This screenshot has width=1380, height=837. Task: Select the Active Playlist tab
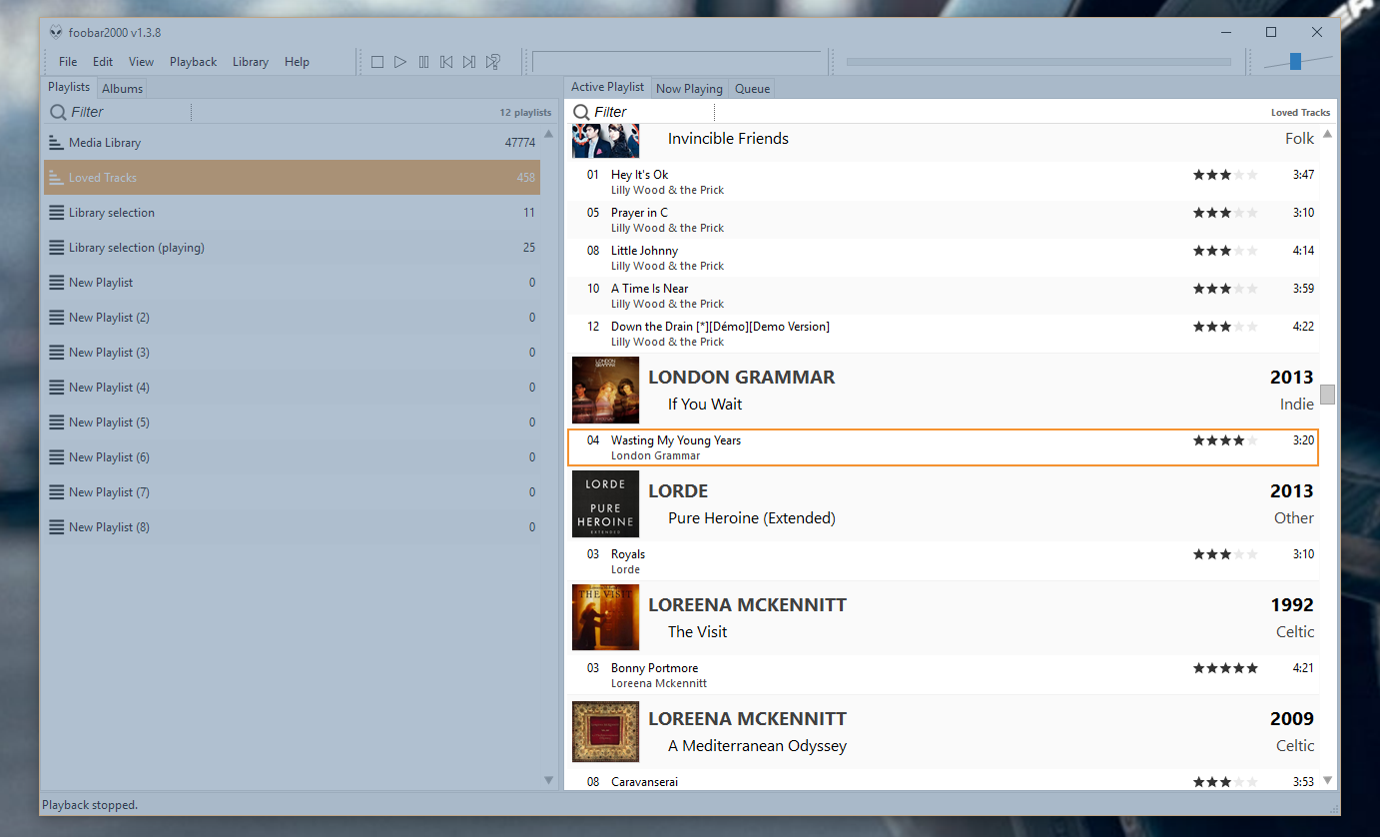click(x=607, y=87)
